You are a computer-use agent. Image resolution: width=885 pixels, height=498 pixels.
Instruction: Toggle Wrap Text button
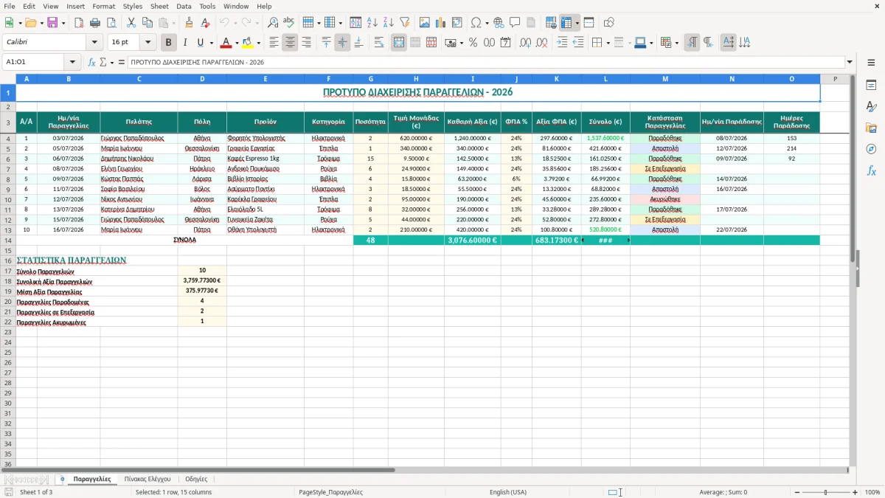pos(379,43)
